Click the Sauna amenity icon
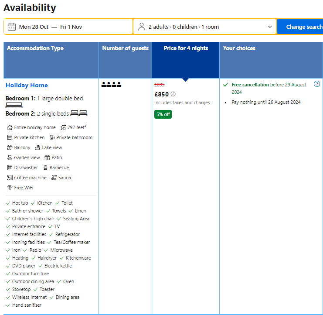The image size is (323, 315). (54, 178)
